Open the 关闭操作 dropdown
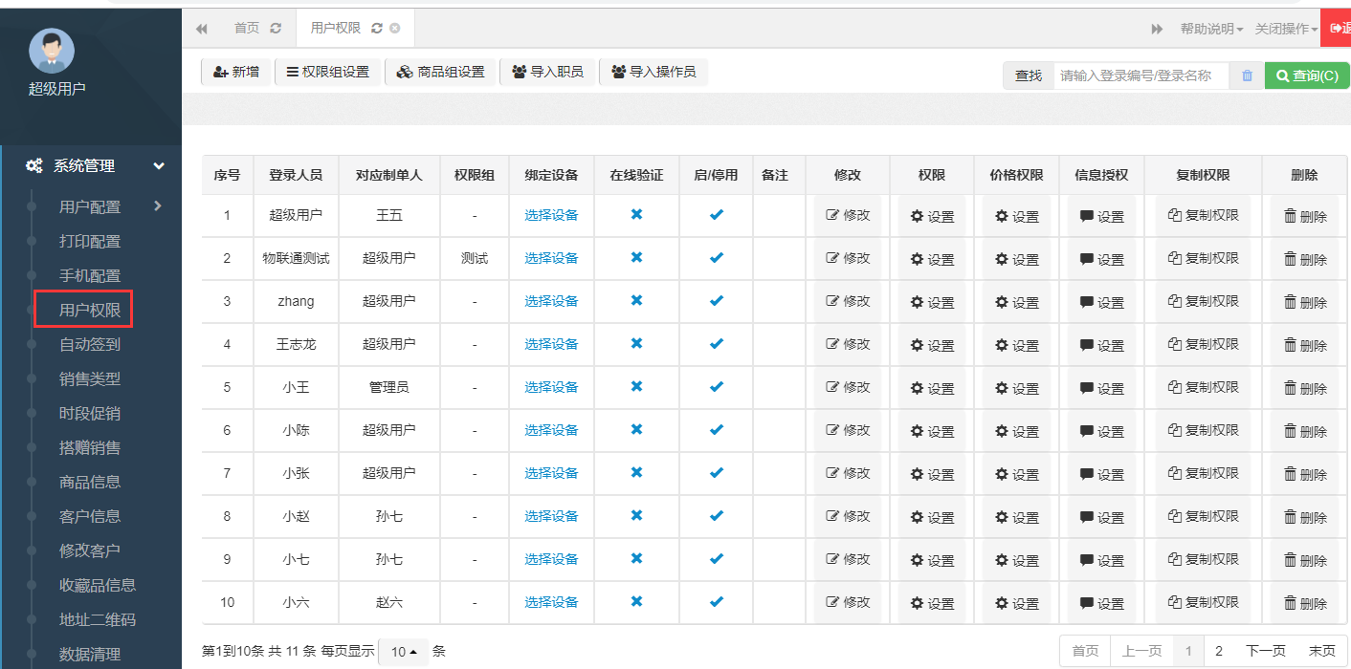 [1286, 30]
